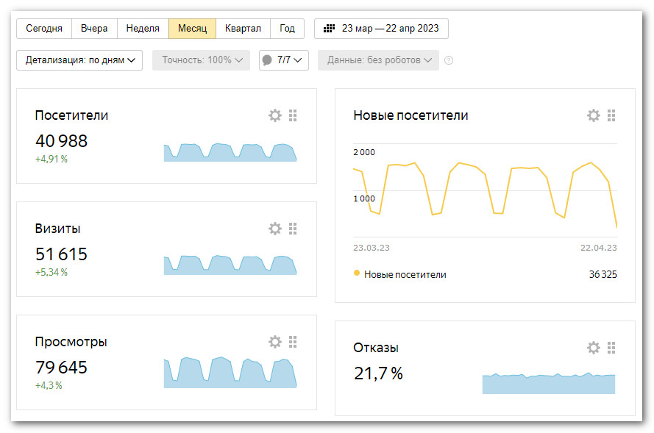Open the Точность: 100% dropdown
Image resolution: width=654 pixels, height=433 pixels.
pyautogui.click(x=201, y=60)
